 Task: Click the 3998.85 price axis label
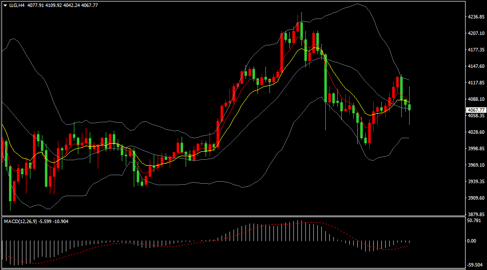[476, 149]
